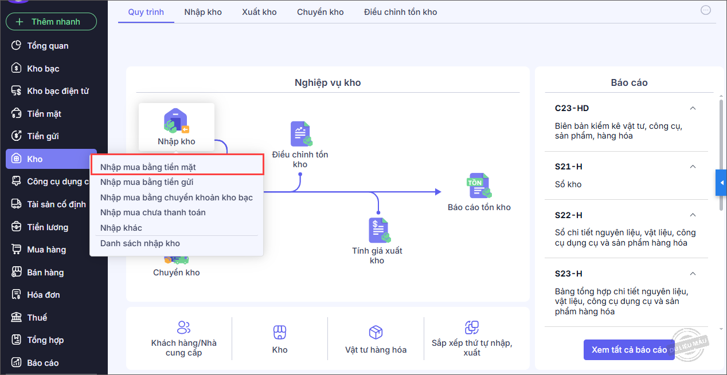Click the Nhập kho warehouse icon
Viewport: 727px width, 375px height.
[176, 121]
